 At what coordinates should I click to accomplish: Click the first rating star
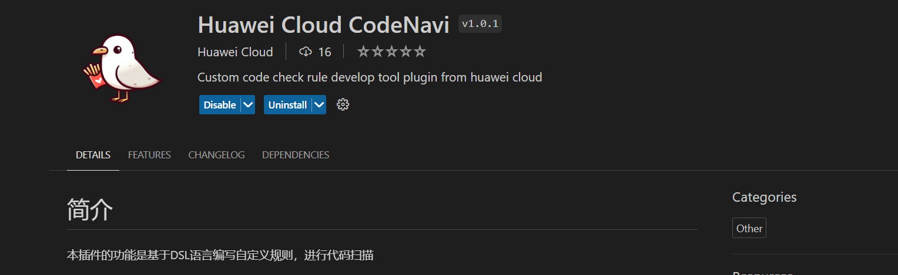(363, 52)
